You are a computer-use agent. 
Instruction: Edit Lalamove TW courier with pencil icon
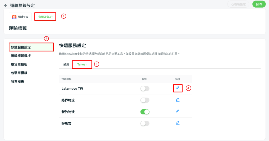coord(178,88)
